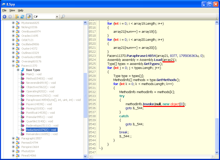This screenshot has height=160, width=220.
Task: Open the View menu
Action: (x=12, y=10)
